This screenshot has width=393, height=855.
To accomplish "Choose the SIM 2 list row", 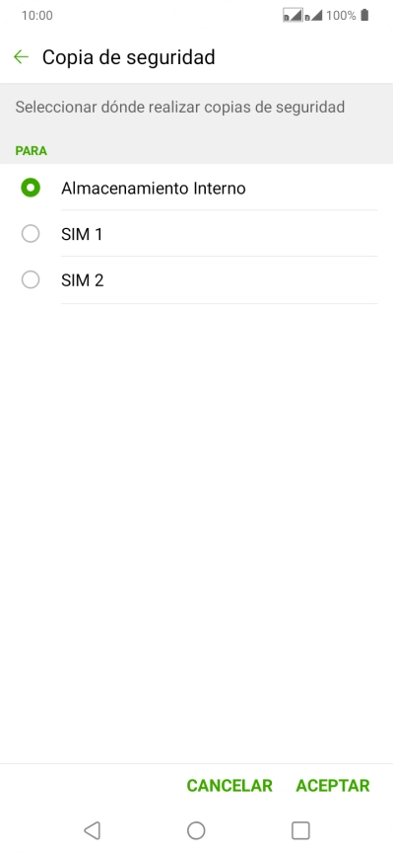I will (x=197, y=280).
